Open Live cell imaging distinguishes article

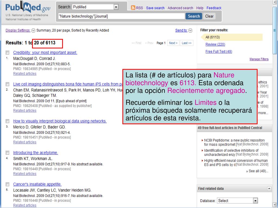click(x=68, y=84)
